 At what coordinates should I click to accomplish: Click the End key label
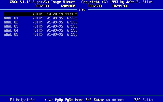click(88, 100)
